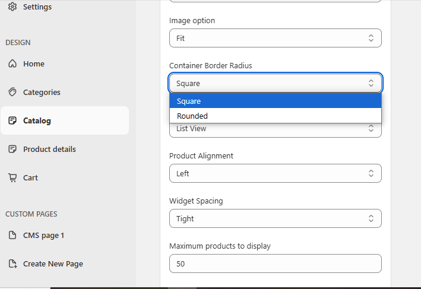
Task: Click the CUSTOM PAGES section heading
Action: click(31, 214)
